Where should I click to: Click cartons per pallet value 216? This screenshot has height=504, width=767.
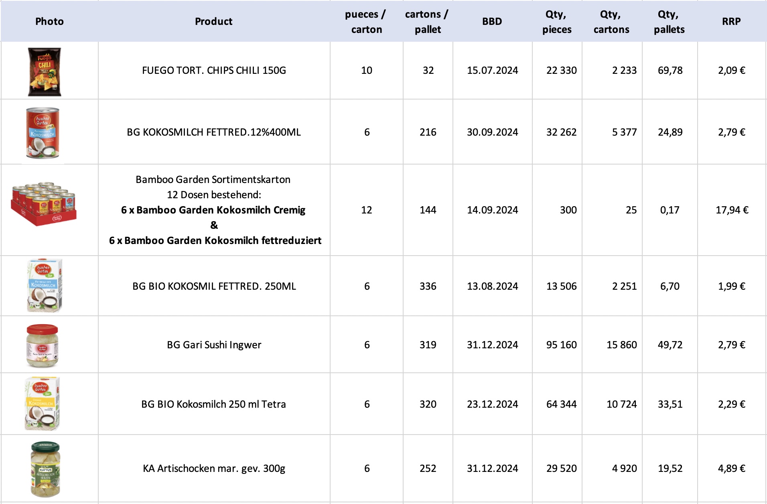click(428, 132)
